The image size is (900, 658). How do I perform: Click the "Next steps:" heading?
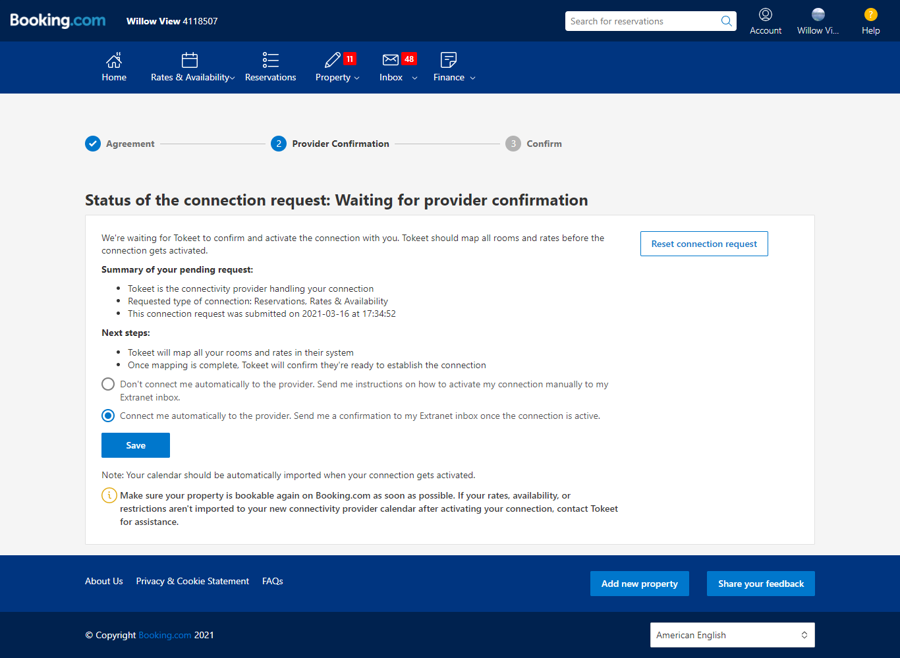[x=126, y=333]
